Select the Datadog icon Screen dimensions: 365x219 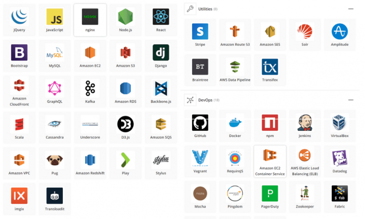tap(340, 158)
